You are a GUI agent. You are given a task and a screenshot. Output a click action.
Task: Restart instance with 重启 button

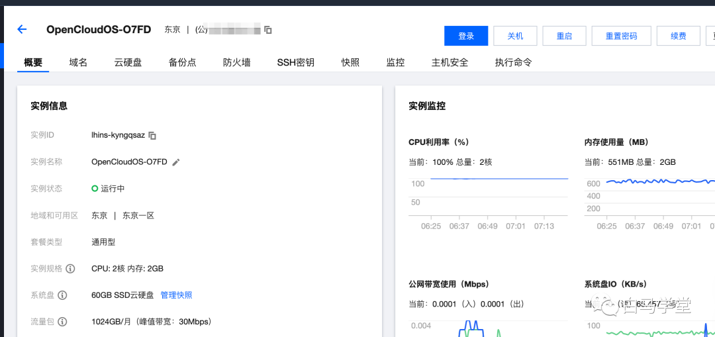(x=564, y=36)
